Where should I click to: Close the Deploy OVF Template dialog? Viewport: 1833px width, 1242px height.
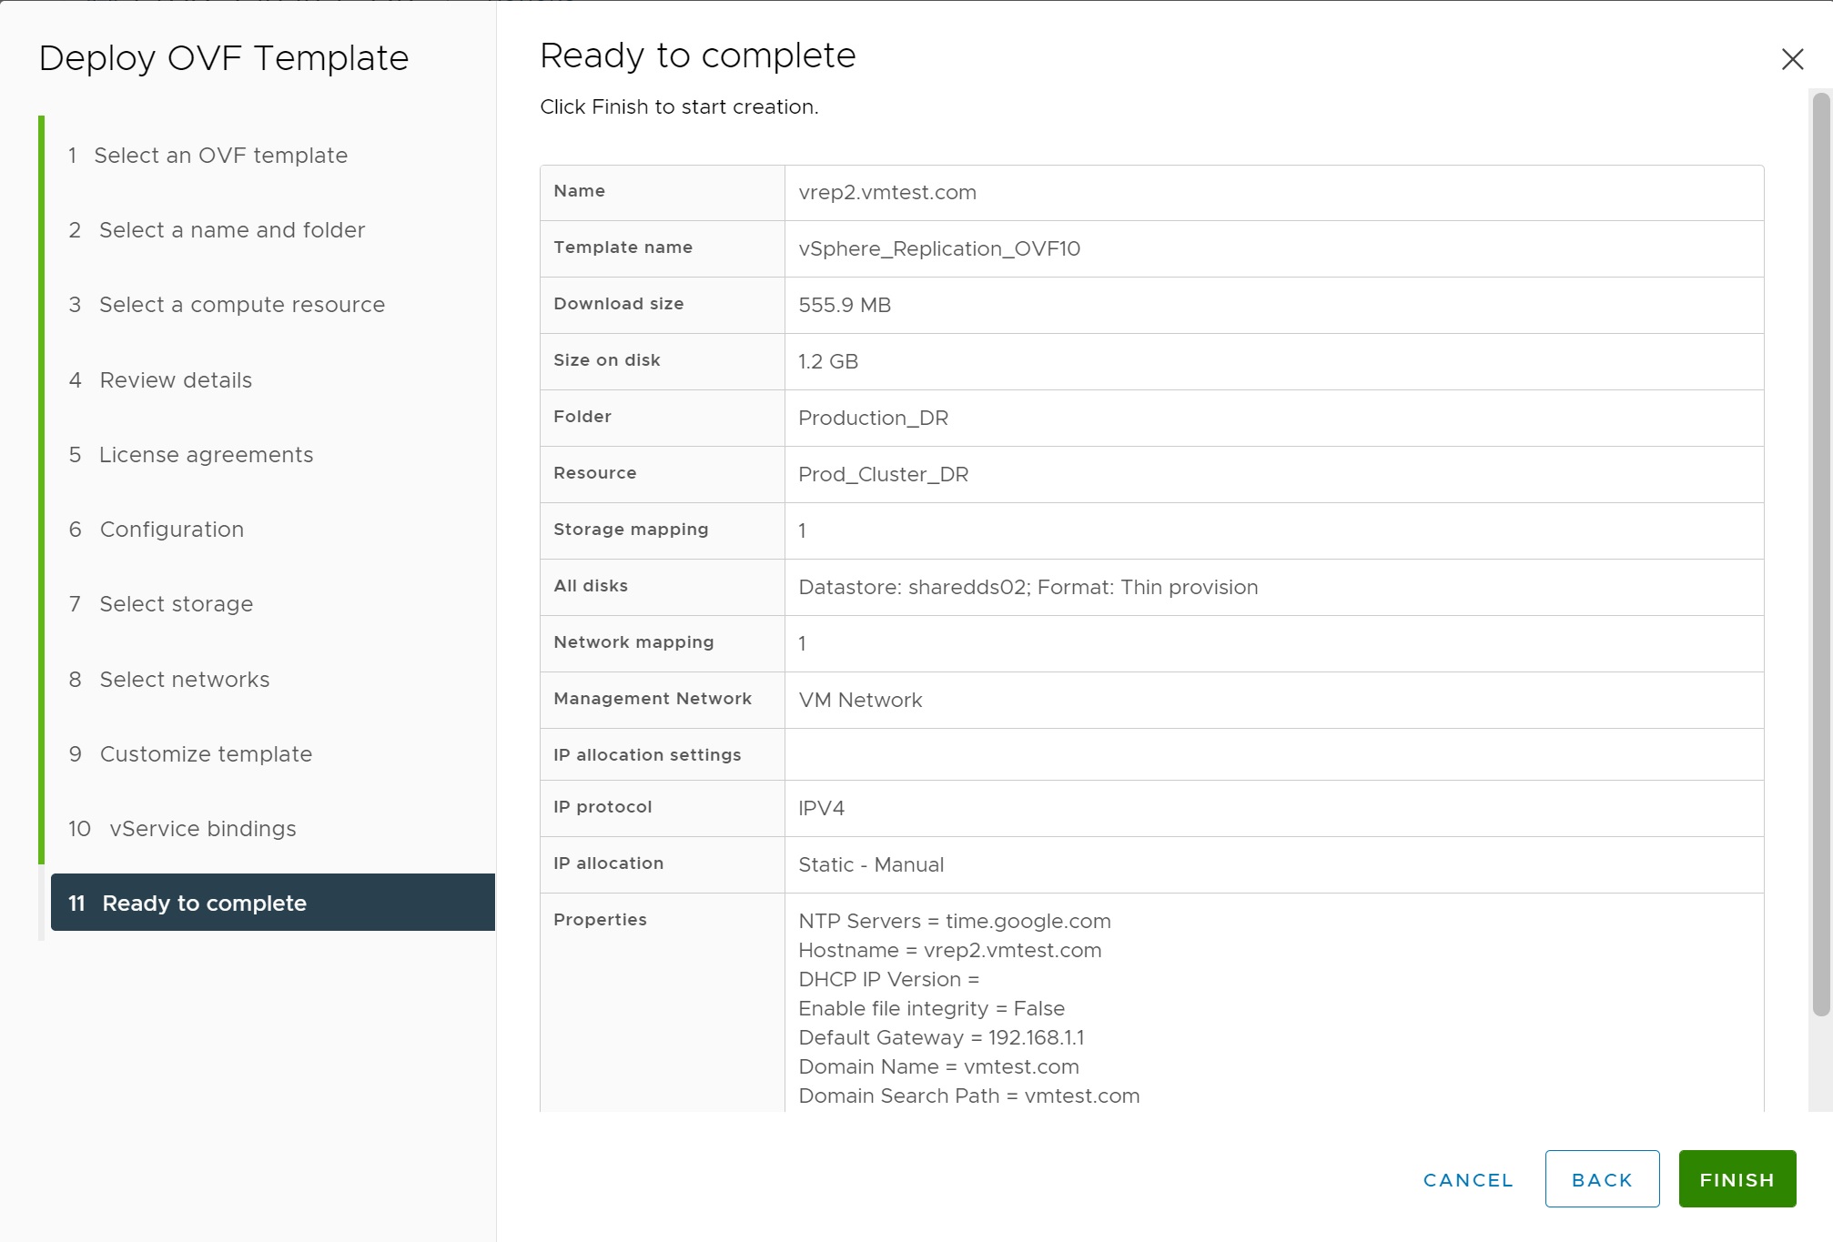1792,59
